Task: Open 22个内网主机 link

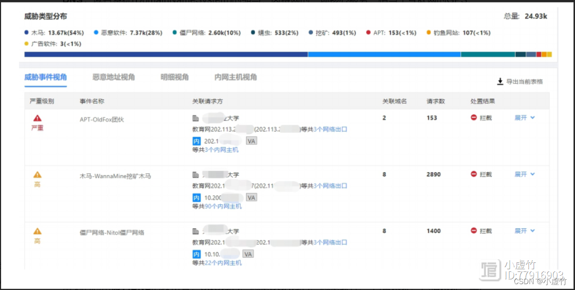Action: [223, 263]
